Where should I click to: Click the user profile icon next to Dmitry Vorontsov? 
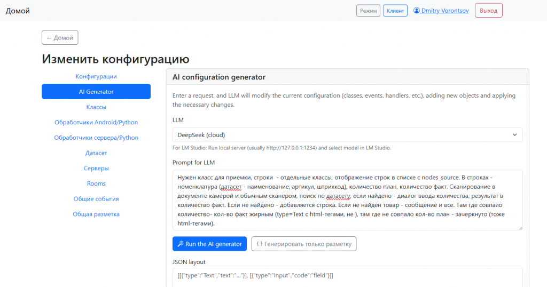point(417,10)
